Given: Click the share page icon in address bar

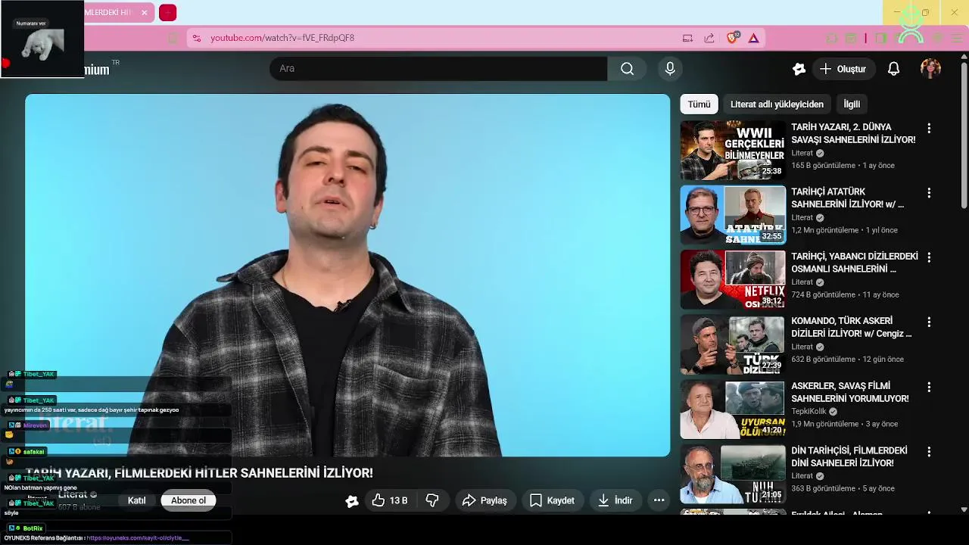Looking at the screenshot, I should 709,38.
